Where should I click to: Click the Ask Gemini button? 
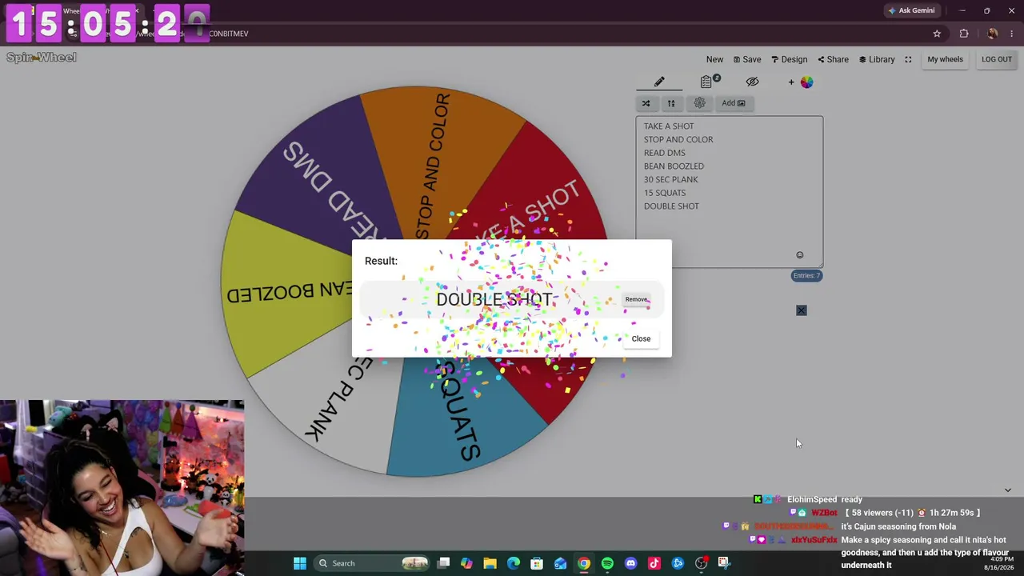(911, 10)
